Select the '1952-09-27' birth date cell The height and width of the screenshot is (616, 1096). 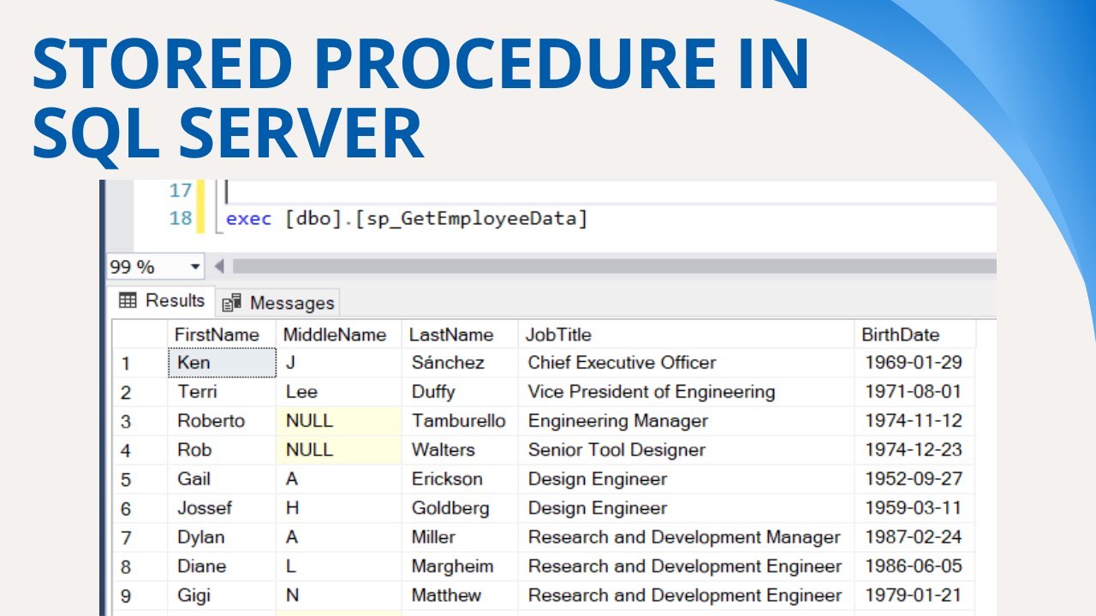click(x=914, y=479)
